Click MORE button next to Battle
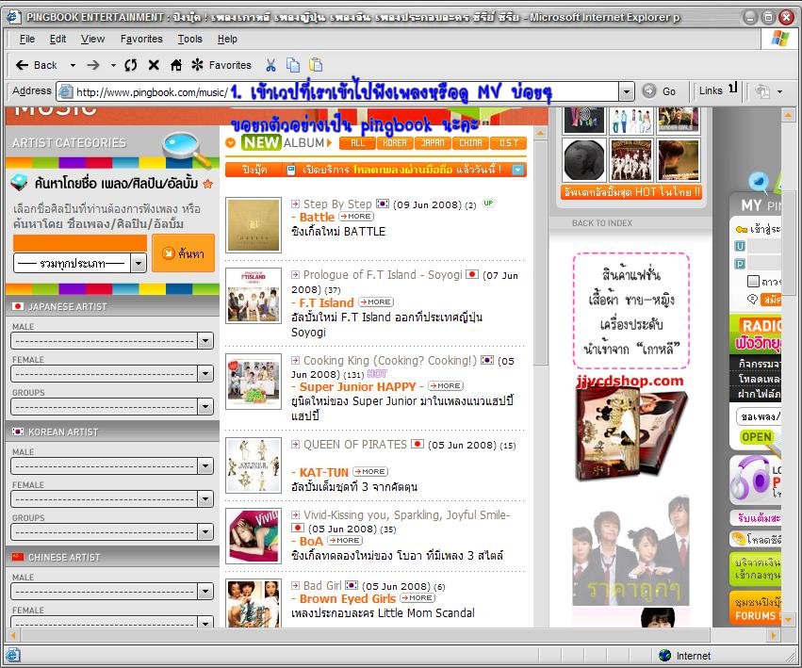 (x=356, y=217)
